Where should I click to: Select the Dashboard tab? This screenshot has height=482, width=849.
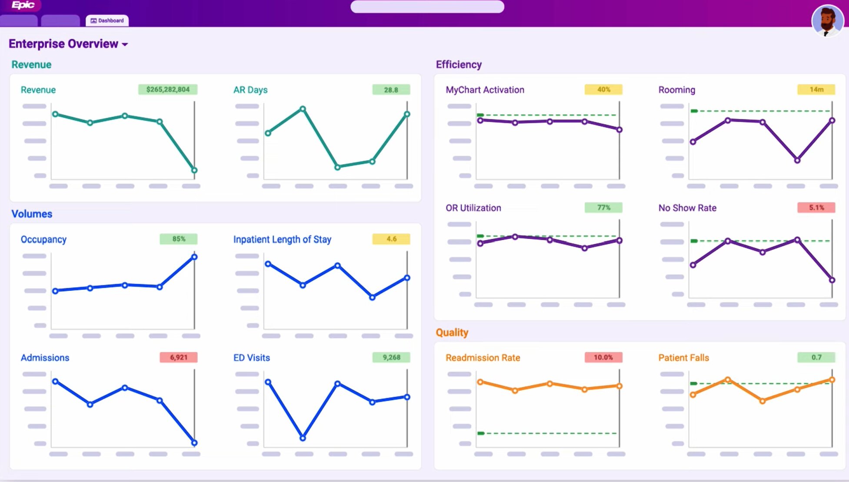pyautogui.click(x=107, y=20)
